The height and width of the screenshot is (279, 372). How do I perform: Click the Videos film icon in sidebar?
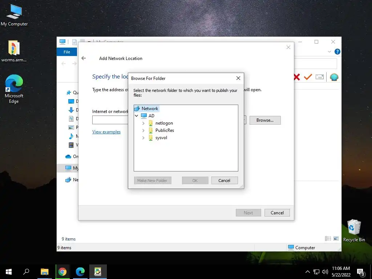pyautogui.click(x=71, y=145)
